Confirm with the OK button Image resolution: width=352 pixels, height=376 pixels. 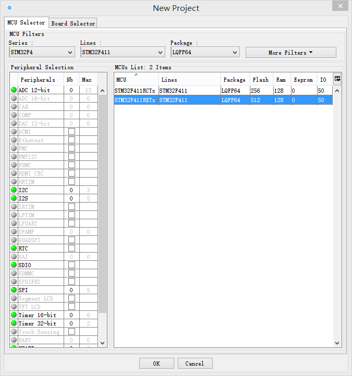pyautogui.click(x=156, y=364)
